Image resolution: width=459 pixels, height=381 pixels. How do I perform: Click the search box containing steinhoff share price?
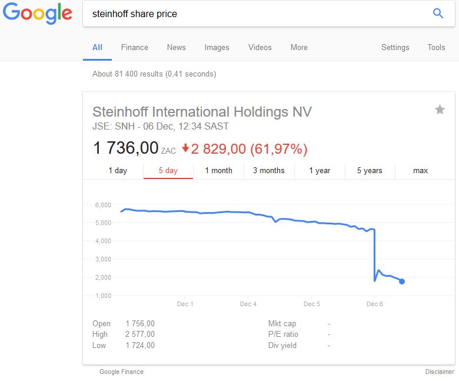coord(253,14)
